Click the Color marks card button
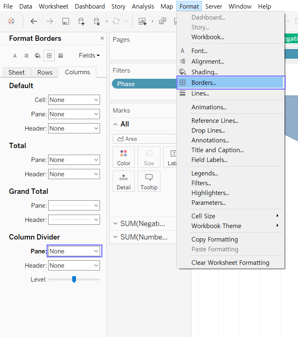Viewport: 298px width, 337px height. pyautogui.click(x=124, y=157)
